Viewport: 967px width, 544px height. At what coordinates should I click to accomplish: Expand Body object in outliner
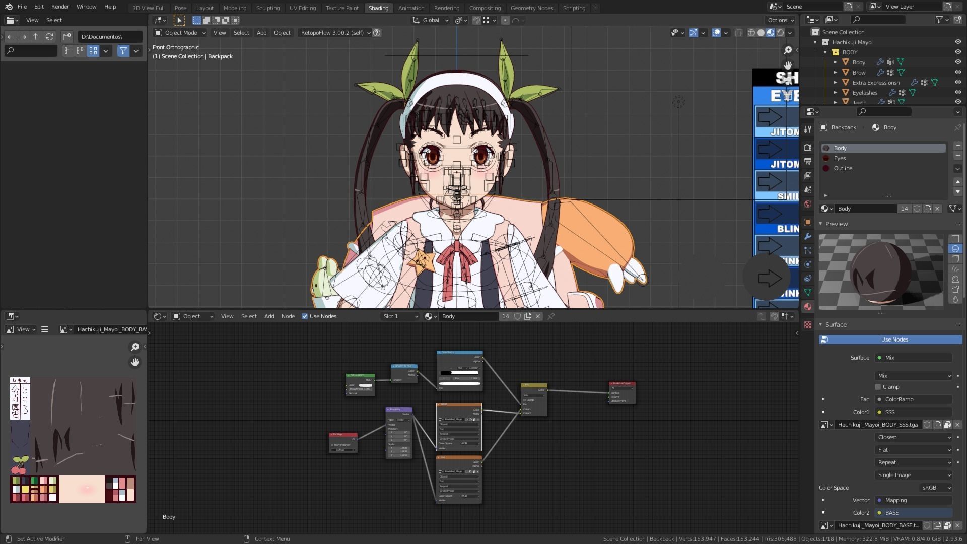click(x=836, y=62)
